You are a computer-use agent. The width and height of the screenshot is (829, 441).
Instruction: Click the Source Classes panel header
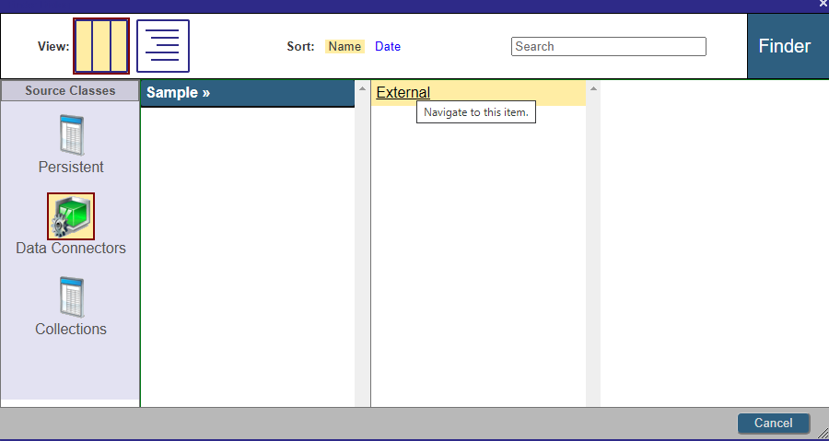pyautogui.click(x=70, y=90)
